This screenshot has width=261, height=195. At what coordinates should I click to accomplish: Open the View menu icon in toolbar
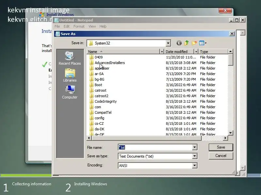[202, 43]
